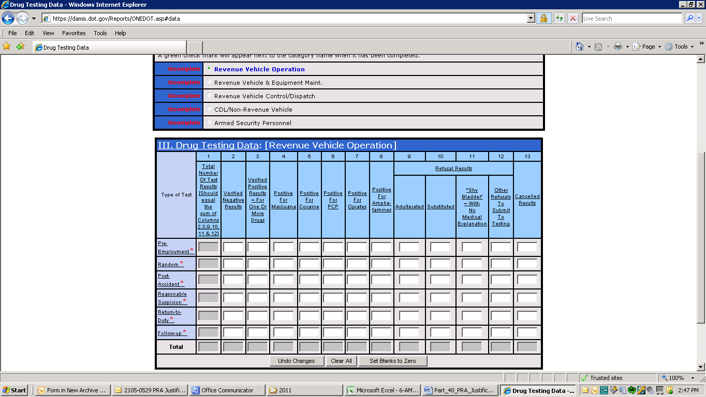Screen dimensions: 706x397
Task: Open the Tools menu in menu bar
Action: pos(100,33)
